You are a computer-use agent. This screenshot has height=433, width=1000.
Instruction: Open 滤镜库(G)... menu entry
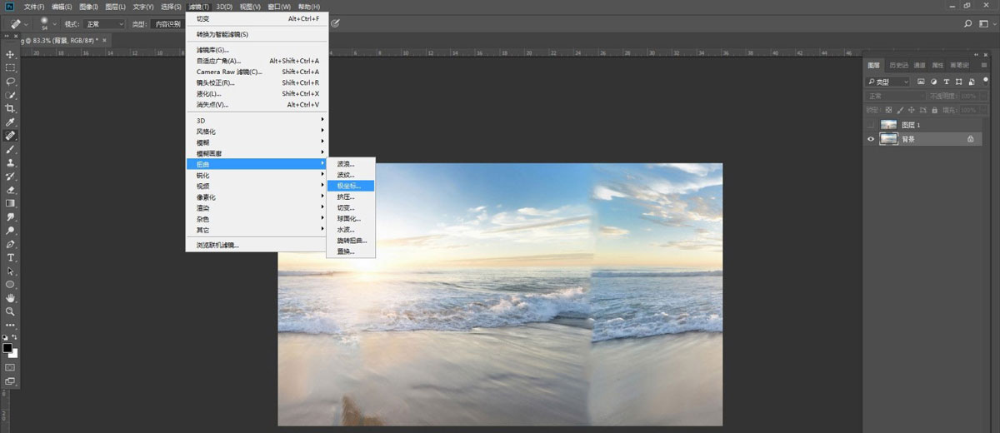(257, 50)
